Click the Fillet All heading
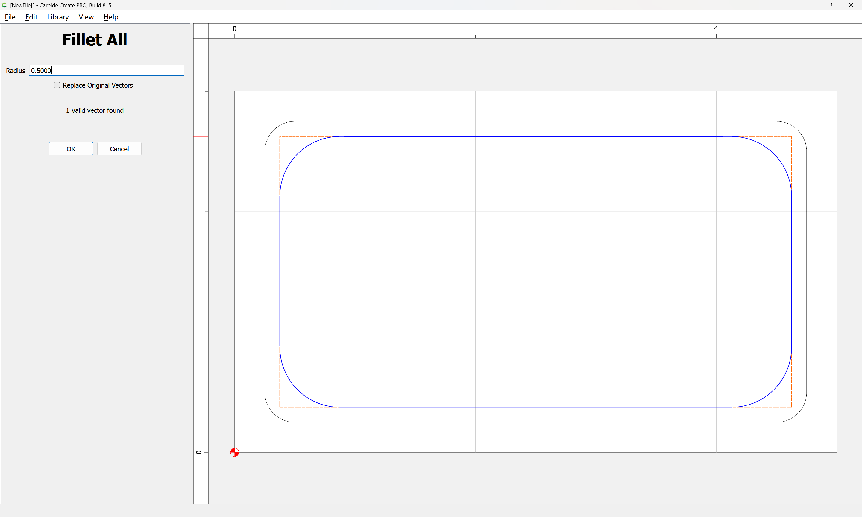862x517 pixels. point(94,40)
